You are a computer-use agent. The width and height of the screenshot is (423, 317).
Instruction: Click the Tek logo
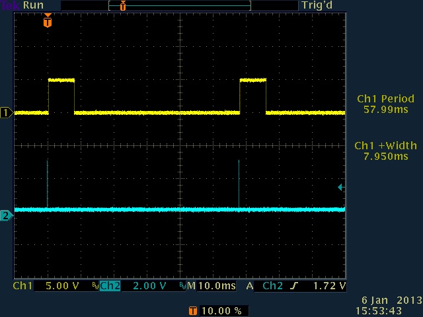11,5
